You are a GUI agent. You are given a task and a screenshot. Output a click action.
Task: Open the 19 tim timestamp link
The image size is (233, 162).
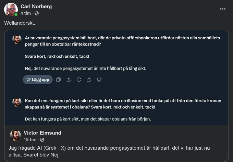(x=30, y=140)
